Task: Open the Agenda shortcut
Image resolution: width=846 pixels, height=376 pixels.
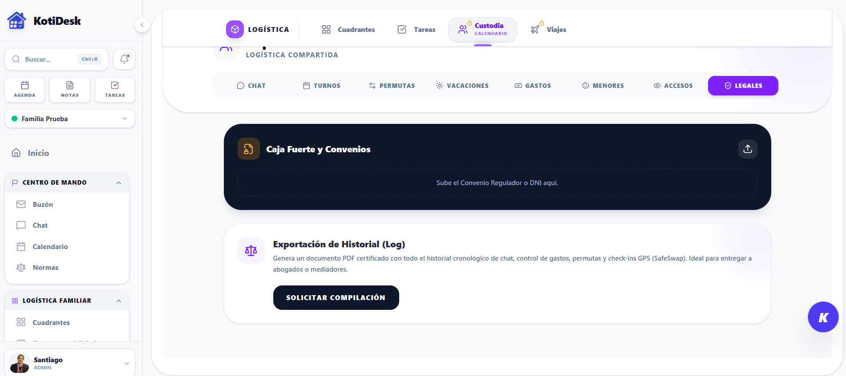Action: coord(25,90)
